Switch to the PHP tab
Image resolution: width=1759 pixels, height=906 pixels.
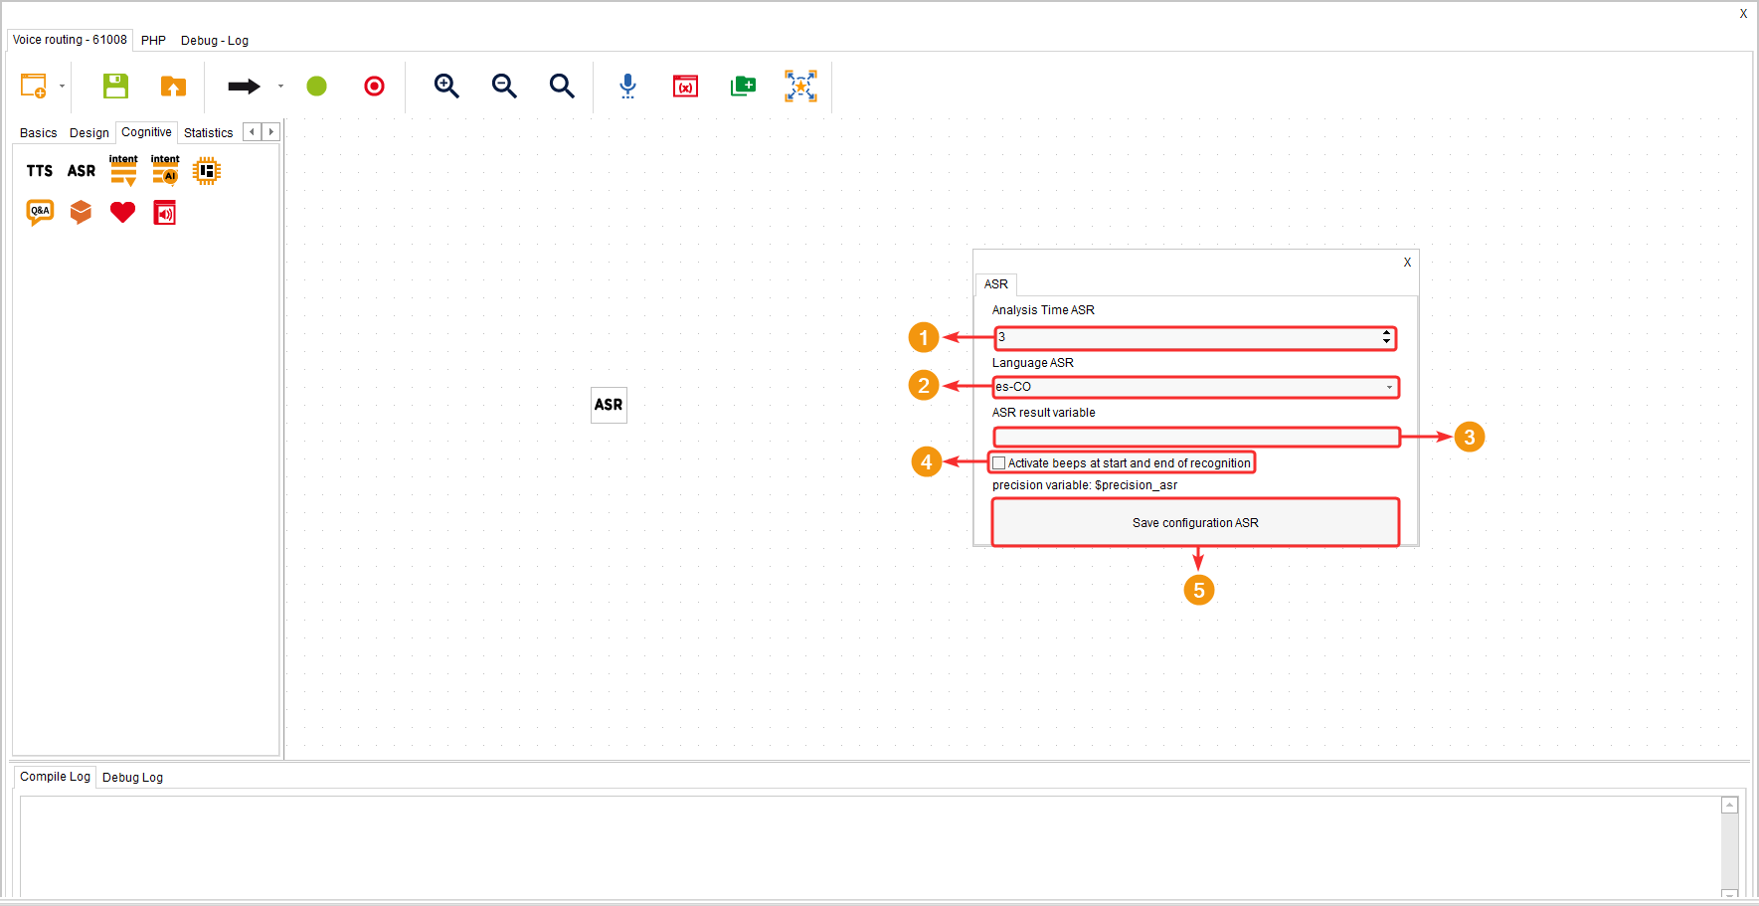tap(153, 41)
